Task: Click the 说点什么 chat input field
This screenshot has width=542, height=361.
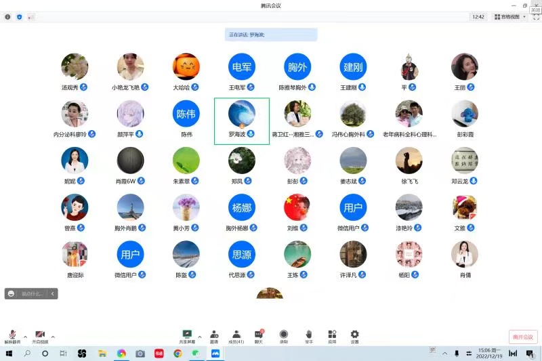Action: tap(31, 294)
